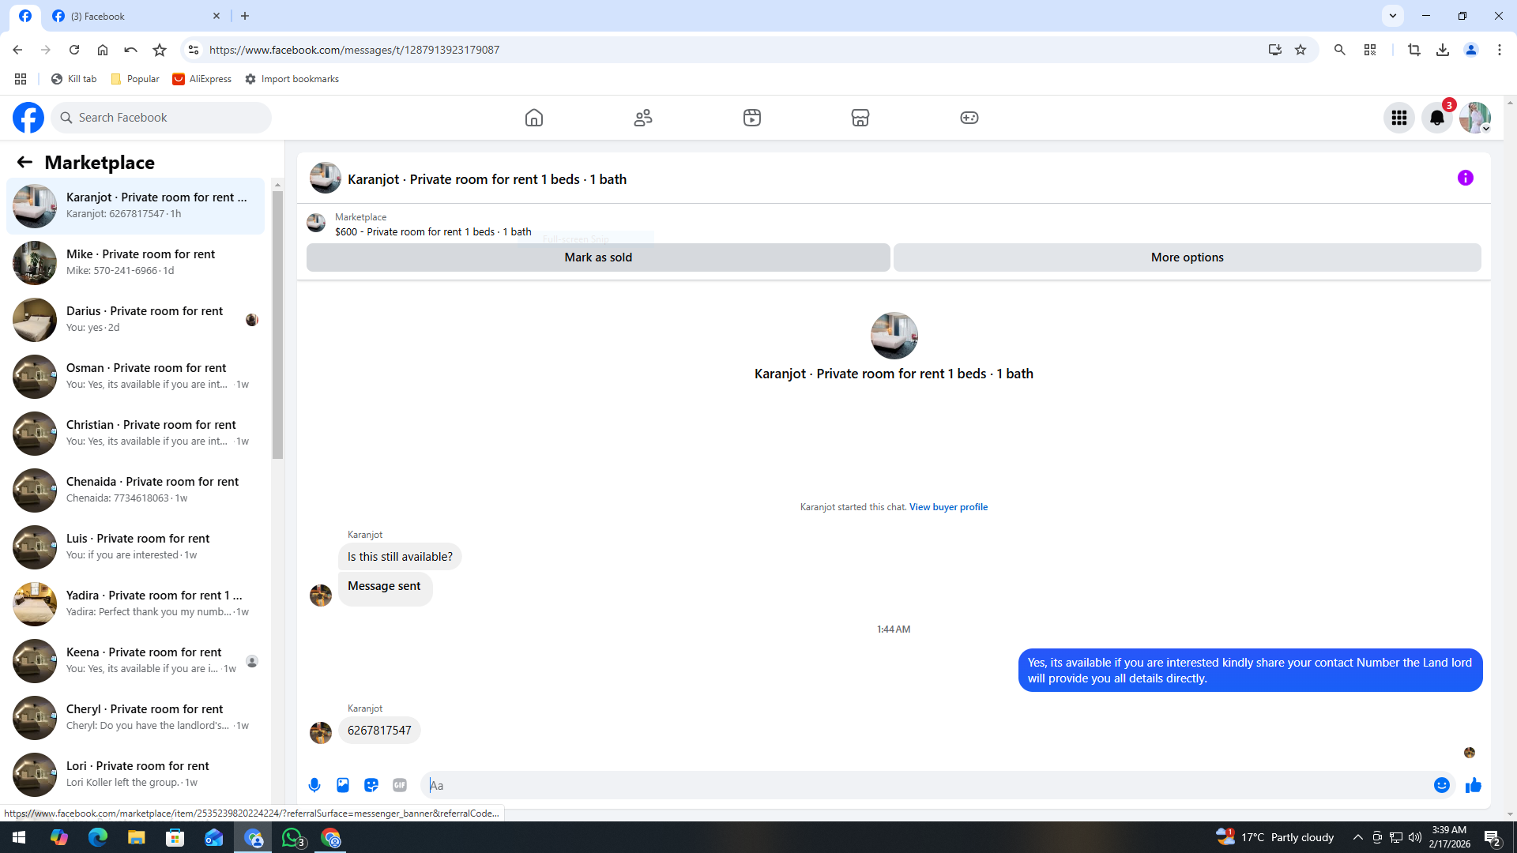Open the account profile picture menu
This screenshot has height=853, width=1517.
[x=1475, y=118]
